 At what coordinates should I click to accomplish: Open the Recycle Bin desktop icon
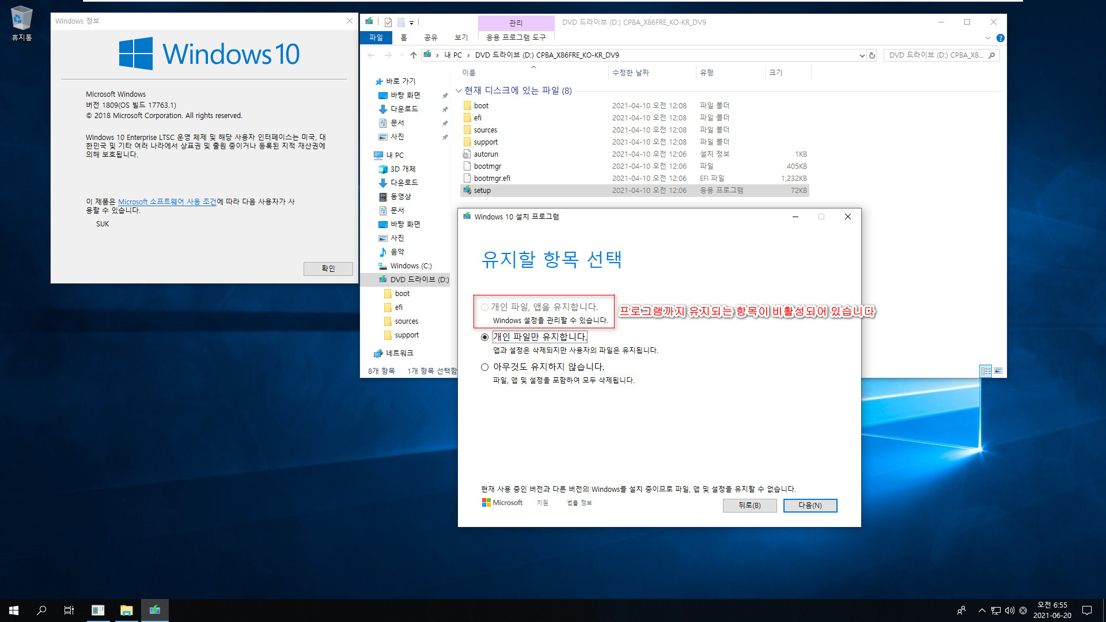tap(21, 23)
